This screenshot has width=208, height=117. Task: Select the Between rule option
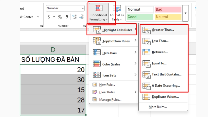coord(160,52)
